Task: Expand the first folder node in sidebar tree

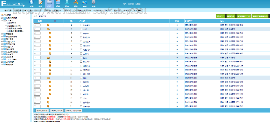Action: click(x=2, y=18)
